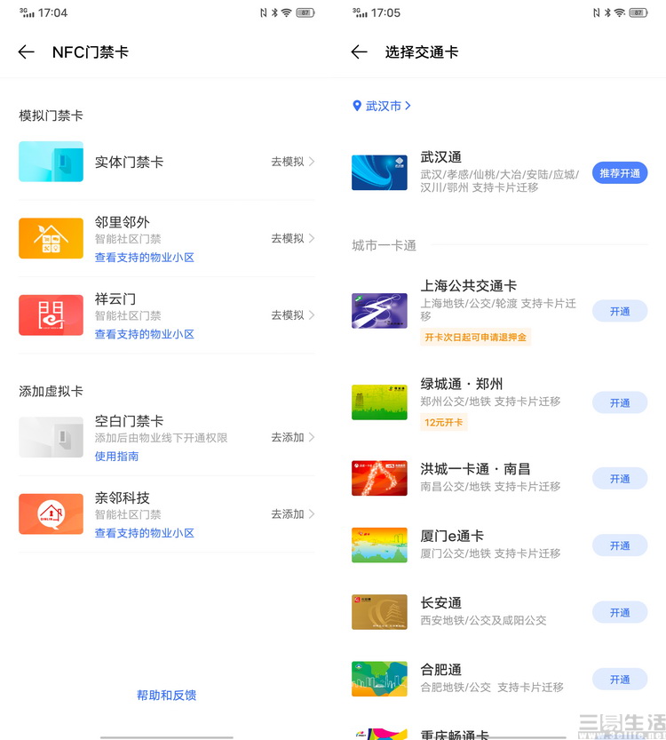Screen dimensions: 666x740
Task: Tap battery icon in right status bar
Action: click(638, 12)
